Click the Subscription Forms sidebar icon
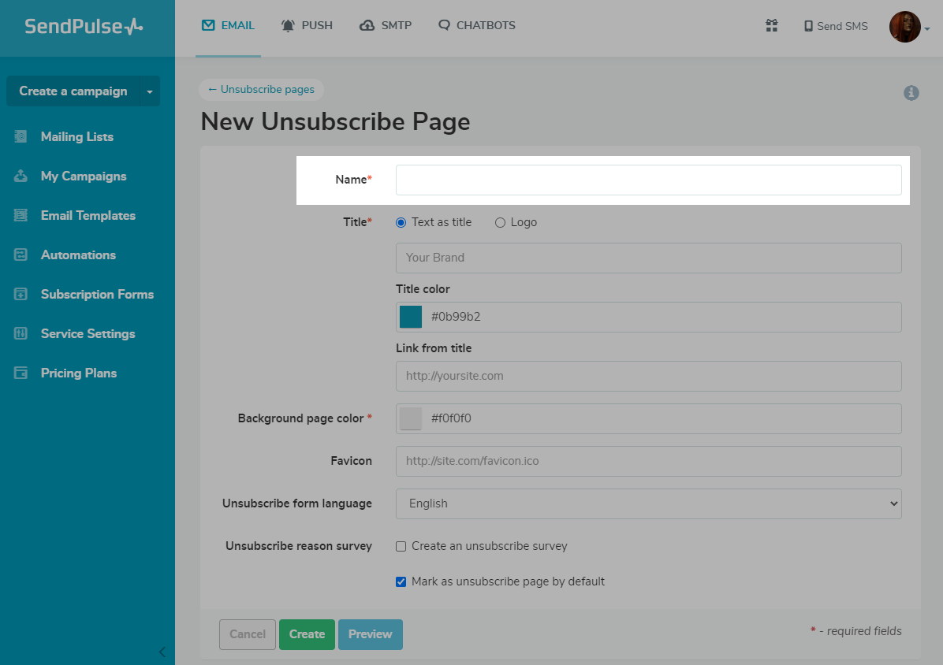This screenshot has width=943, height=665. [21, 294]
